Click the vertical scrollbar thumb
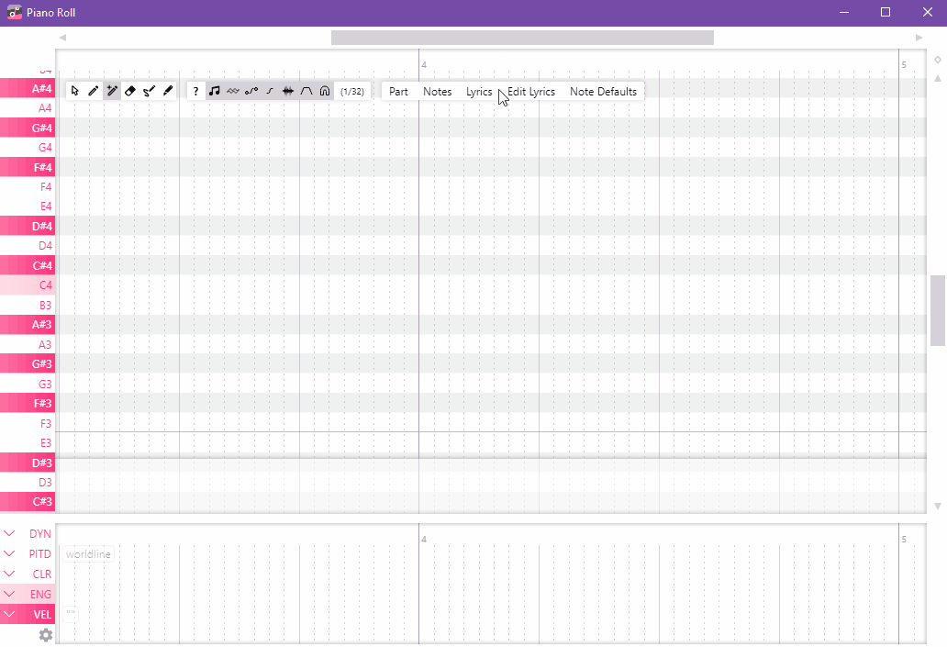Image resolution: width=947 pixels, height=647 pixels. pyautogui.click(x=937, y=310)
